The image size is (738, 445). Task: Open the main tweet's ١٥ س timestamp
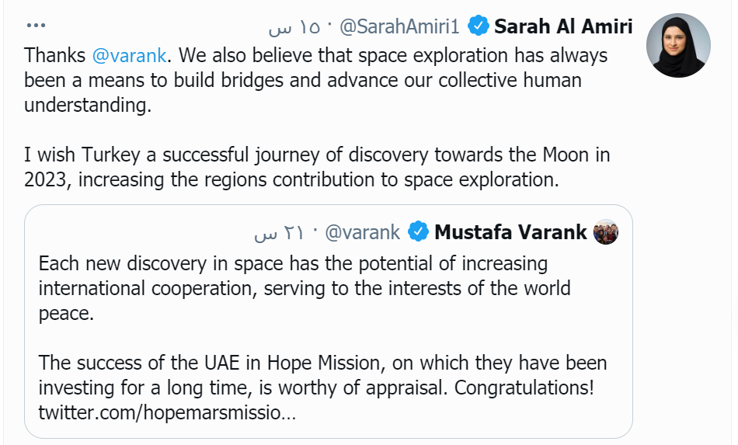294,27
